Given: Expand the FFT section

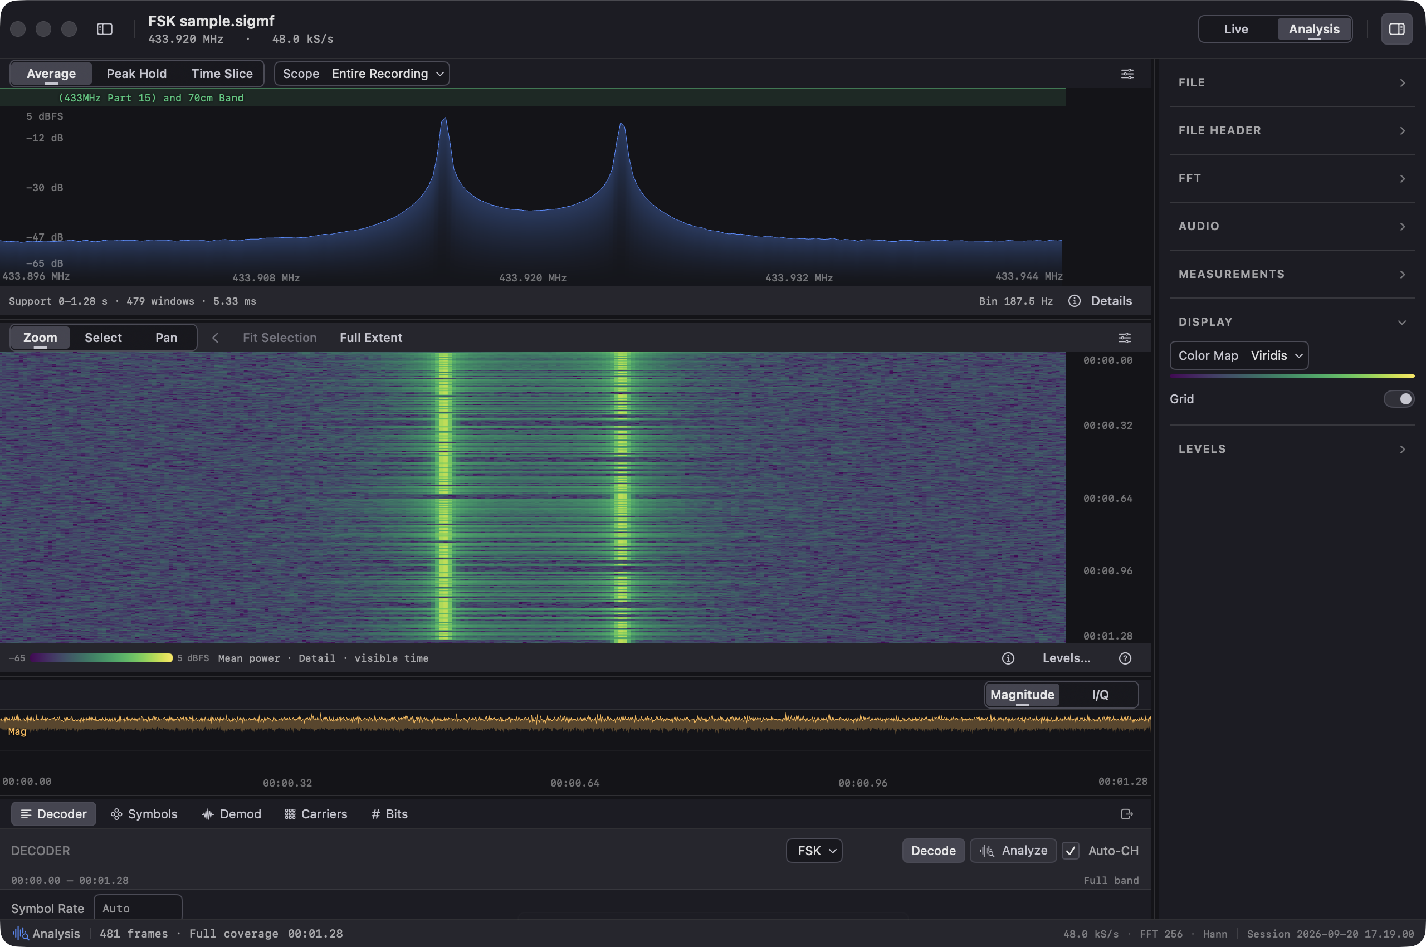Looking at the screenshot, I should 1292,178.
